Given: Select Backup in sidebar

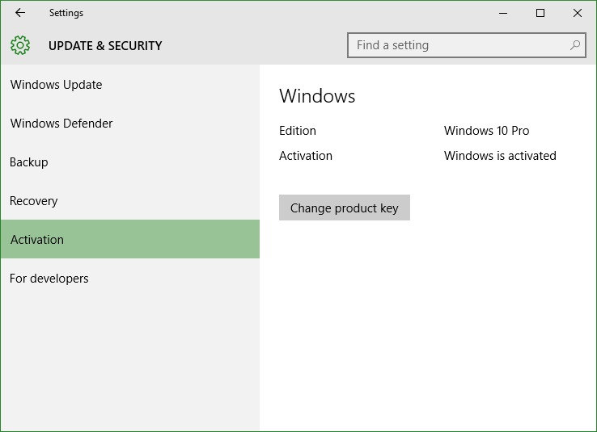Looking at the screenshot, I should pyautogui.click(x=129, y=161).
